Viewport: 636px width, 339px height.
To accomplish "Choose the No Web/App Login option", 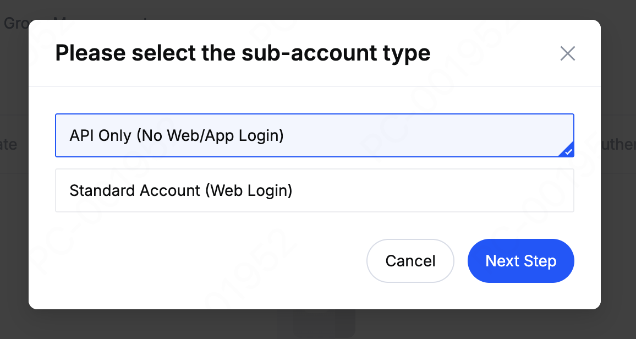I will [x=314, y=135].
